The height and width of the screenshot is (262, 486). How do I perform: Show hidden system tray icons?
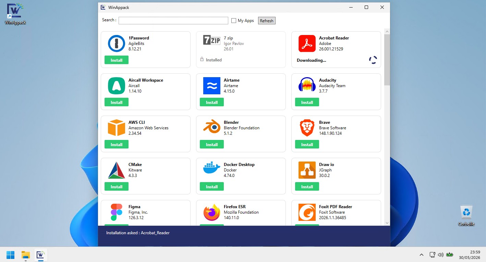tap(422, 255)
